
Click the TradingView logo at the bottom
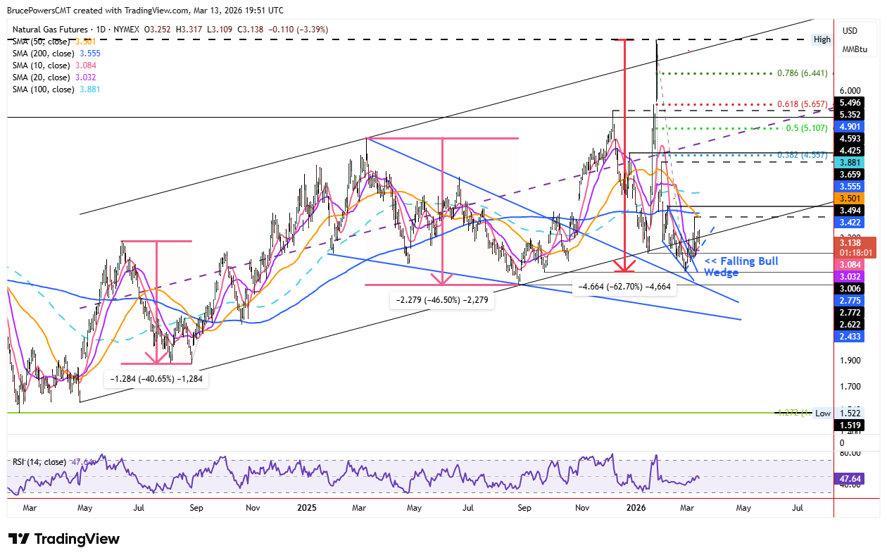point(64,539)
